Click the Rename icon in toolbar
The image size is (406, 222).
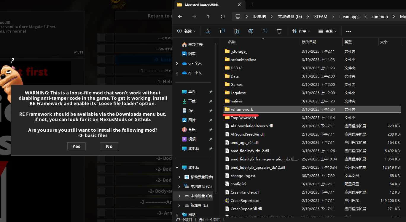click(x=251, y=31)
